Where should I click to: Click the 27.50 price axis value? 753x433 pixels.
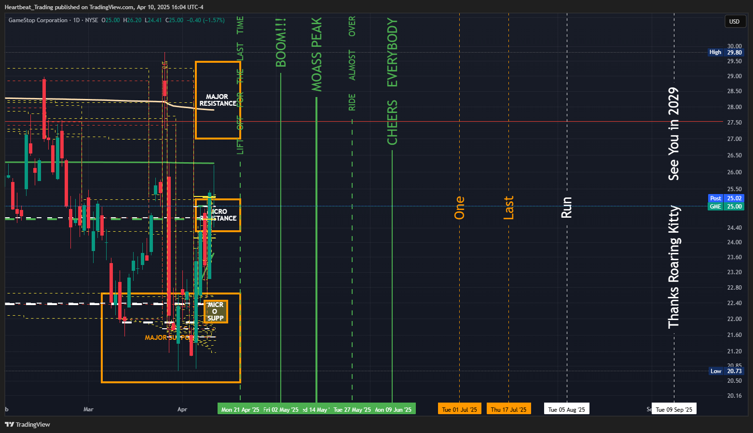[735, 123]
